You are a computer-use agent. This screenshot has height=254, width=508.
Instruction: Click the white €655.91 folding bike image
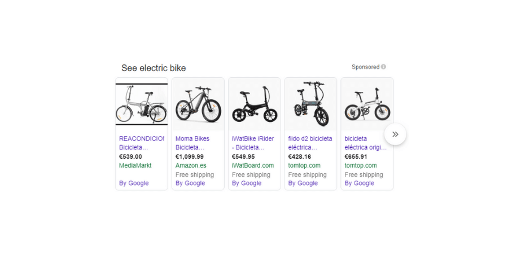[367, 104]
